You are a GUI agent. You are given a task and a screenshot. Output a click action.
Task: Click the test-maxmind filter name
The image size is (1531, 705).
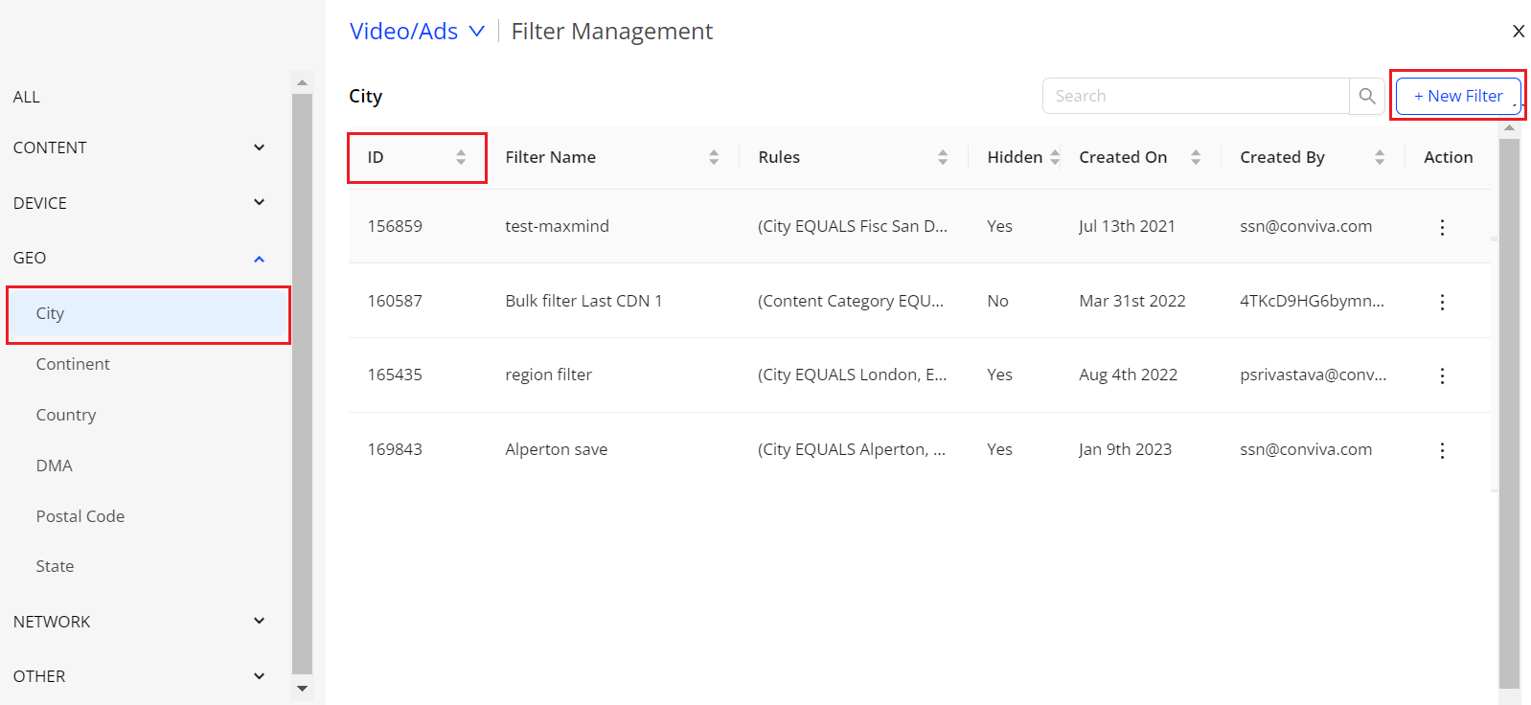[x=557, y=226]
